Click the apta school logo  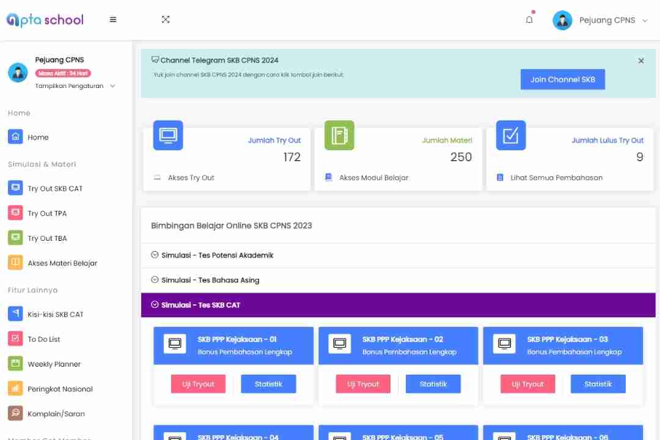pyautogui.click(x=45, y=20)
